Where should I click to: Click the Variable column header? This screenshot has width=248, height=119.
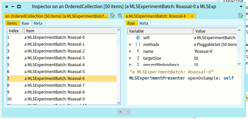(x=160, y=31)
